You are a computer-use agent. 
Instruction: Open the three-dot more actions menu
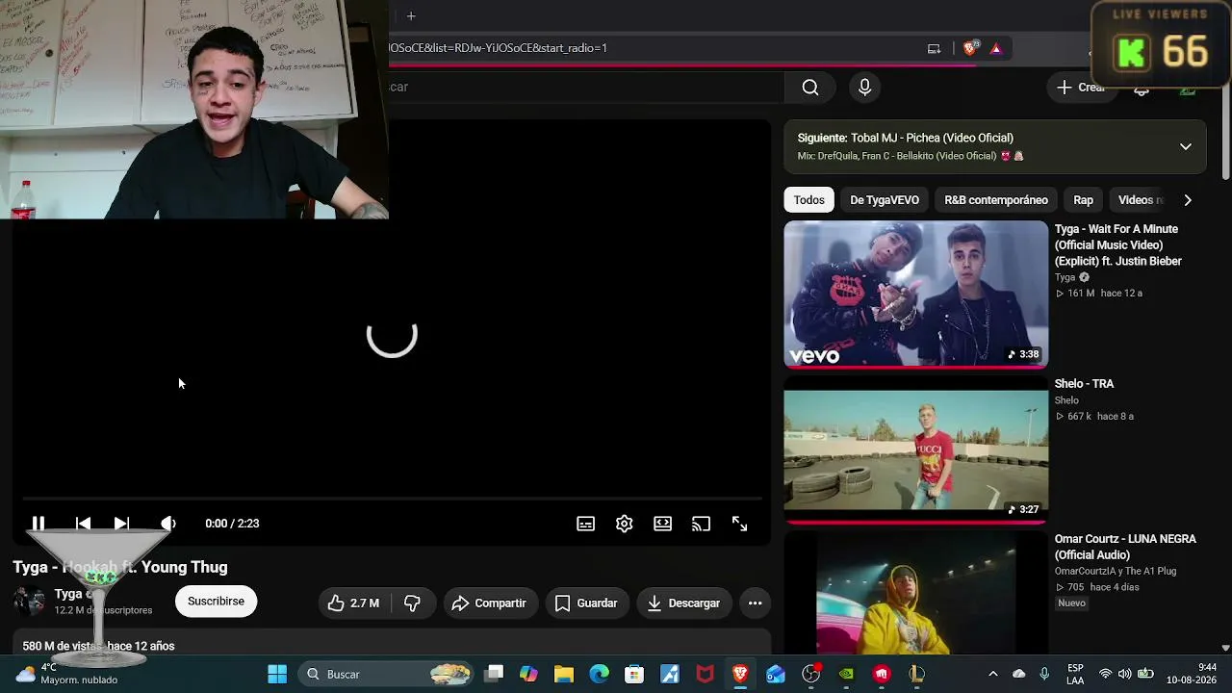tap(755, 603)
